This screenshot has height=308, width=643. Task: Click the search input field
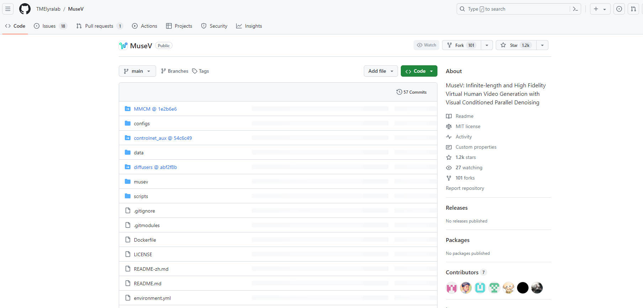tap(514, 9)
